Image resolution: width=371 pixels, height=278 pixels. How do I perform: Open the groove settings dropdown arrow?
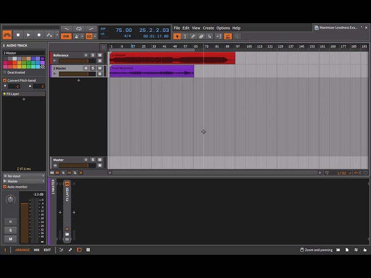95,36
